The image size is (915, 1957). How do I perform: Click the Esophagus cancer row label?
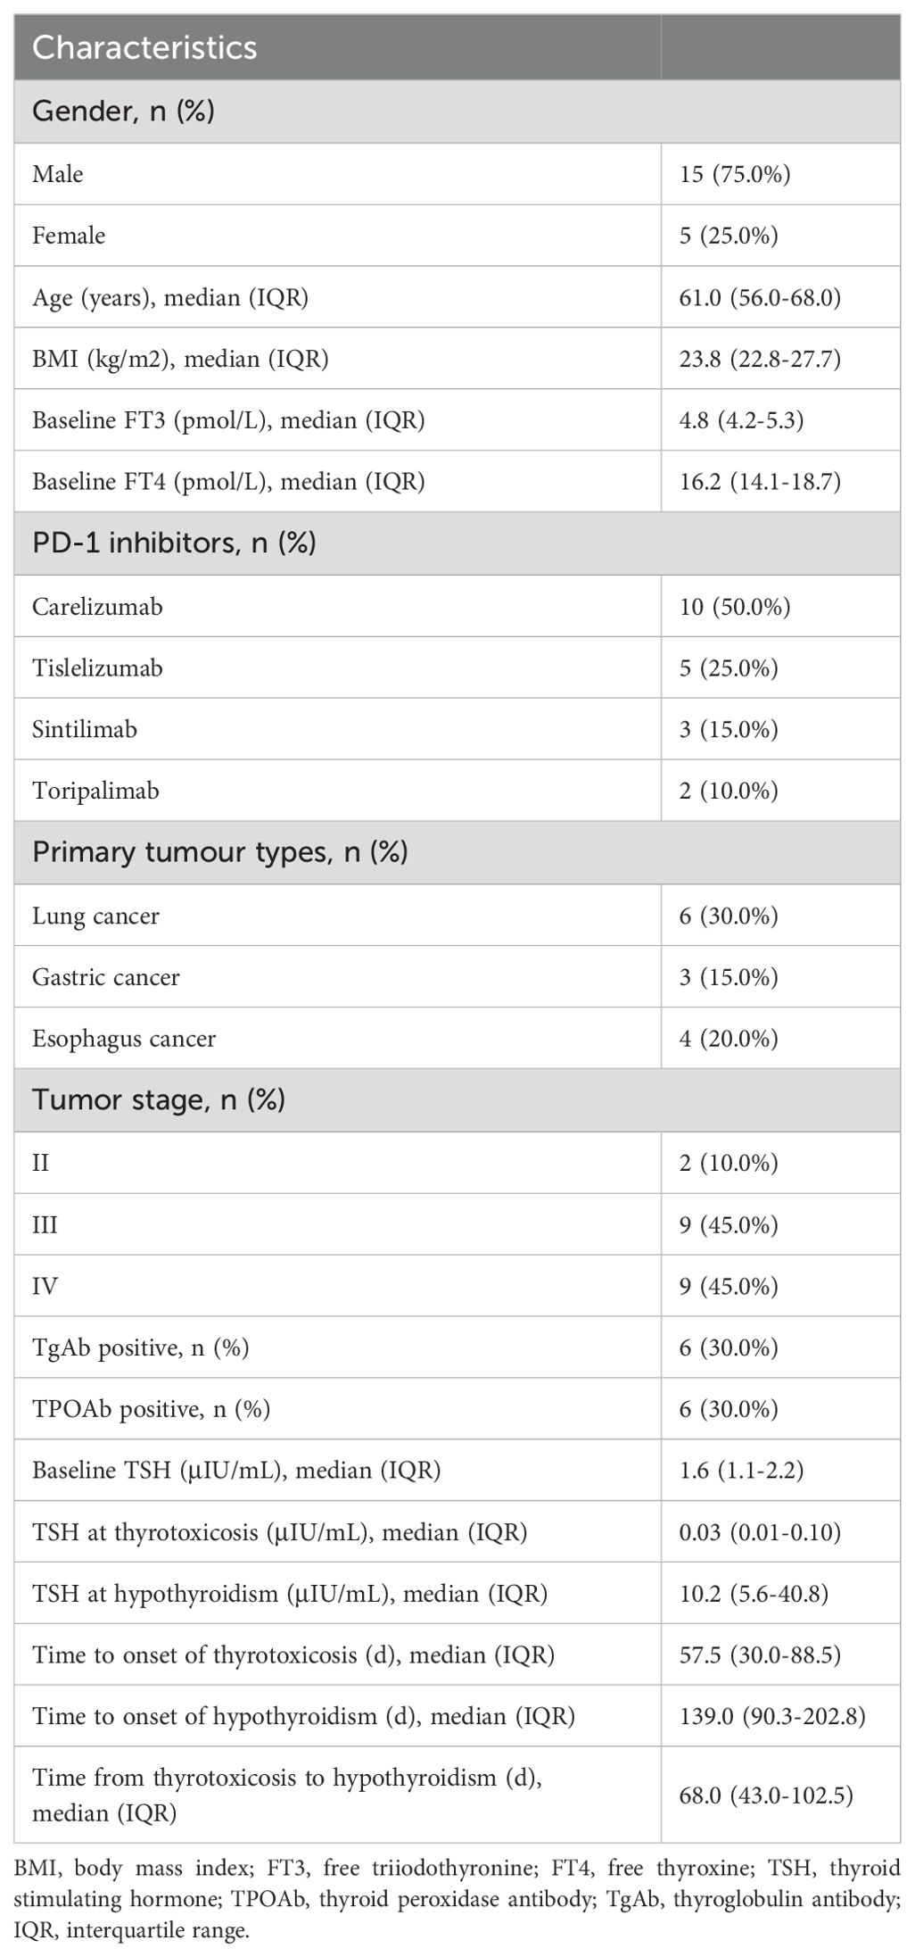click(124, 1039)
